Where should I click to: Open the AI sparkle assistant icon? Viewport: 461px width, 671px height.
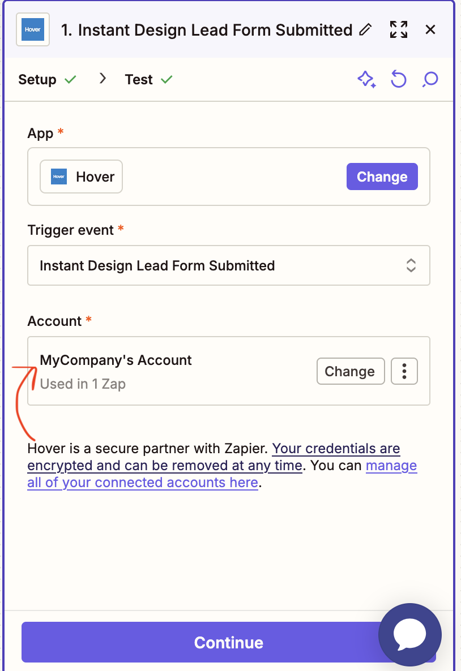(367, 80)
